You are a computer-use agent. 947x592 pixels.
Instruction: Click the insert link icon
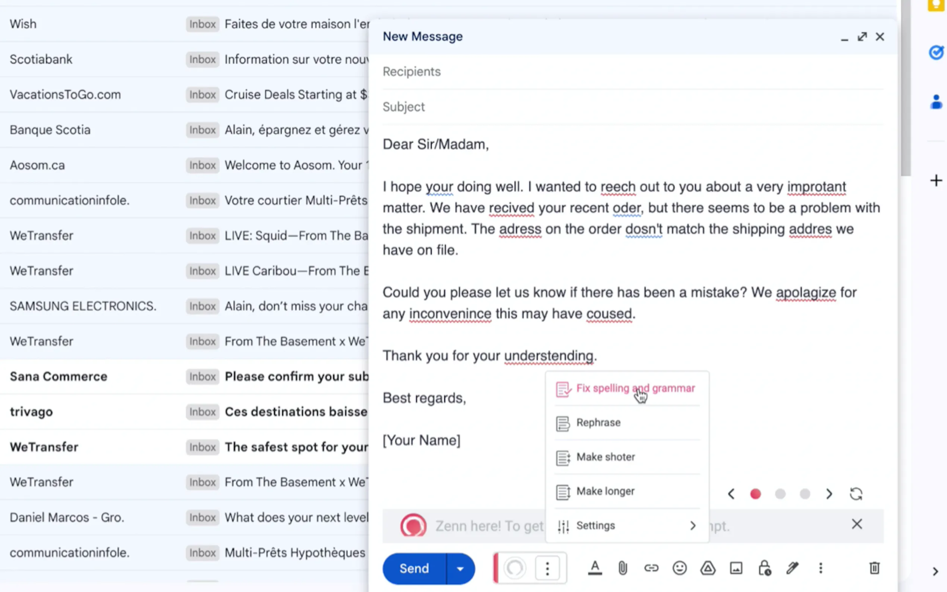pyautogui.click(x=651, y=568)
